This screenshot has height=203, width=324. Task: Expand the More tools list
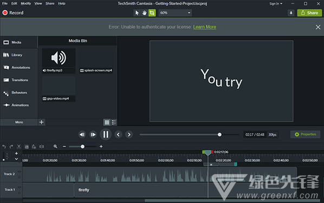pos(19,122)
